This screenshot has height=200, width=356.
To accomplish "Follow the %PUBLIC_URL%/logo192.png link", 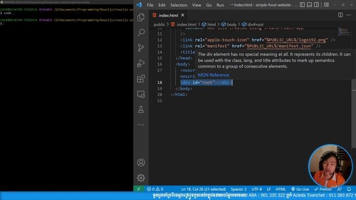I will (296, 40).
